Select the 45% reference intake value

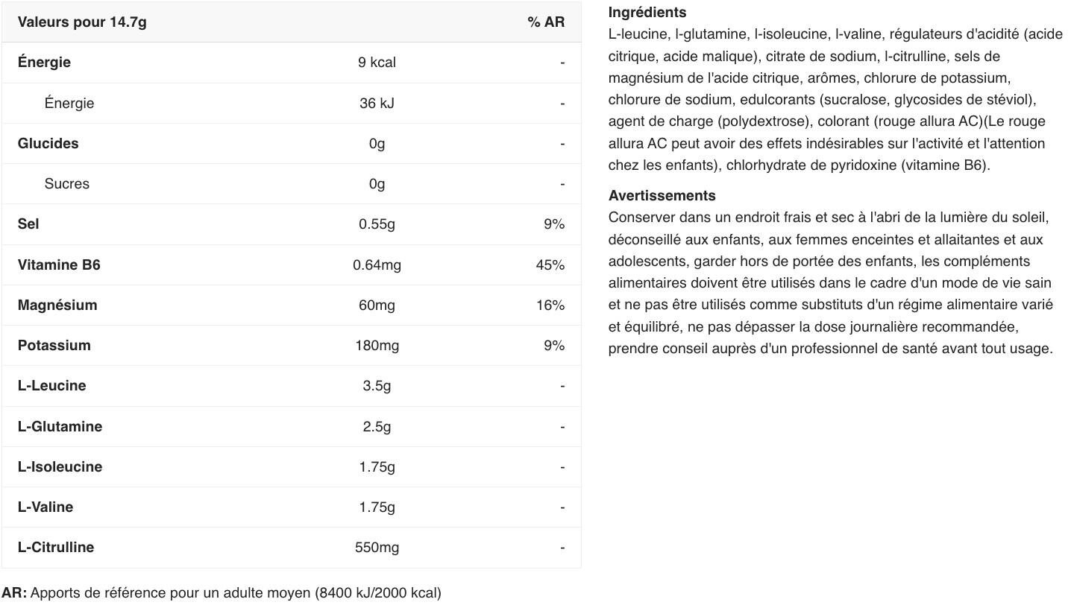[x=550, y=265]
